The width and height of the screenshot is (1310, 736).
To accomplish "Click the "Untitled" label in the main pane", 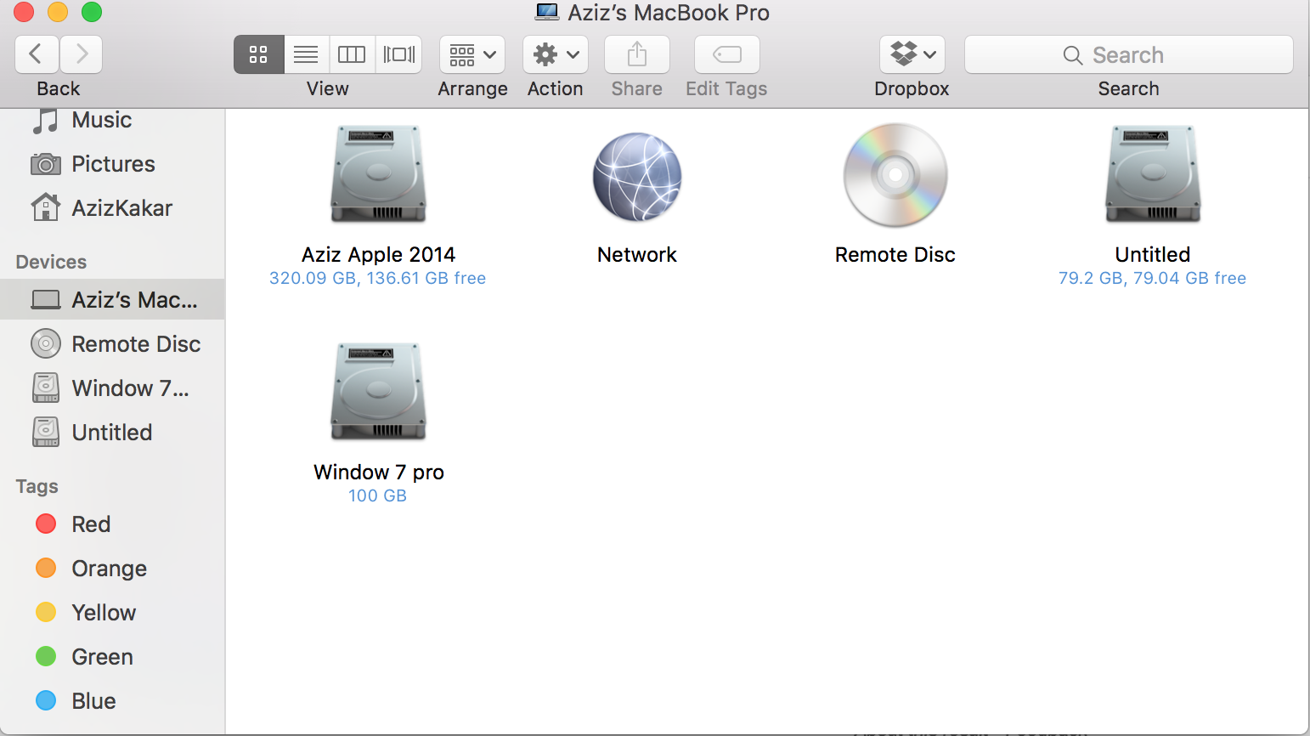I will click(1153, 255).
